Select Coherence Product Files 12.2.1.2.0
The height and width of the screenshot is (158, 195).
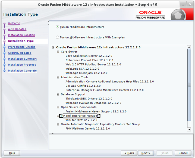[x=89, y=60]
